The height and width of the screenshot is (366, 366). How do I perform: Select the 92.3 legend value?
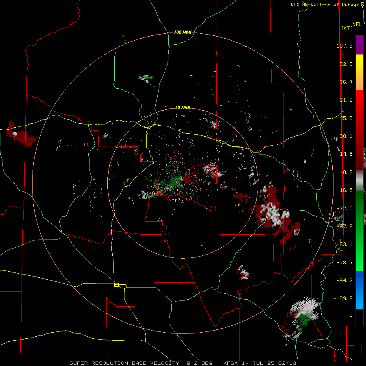[x=346, y=64]
